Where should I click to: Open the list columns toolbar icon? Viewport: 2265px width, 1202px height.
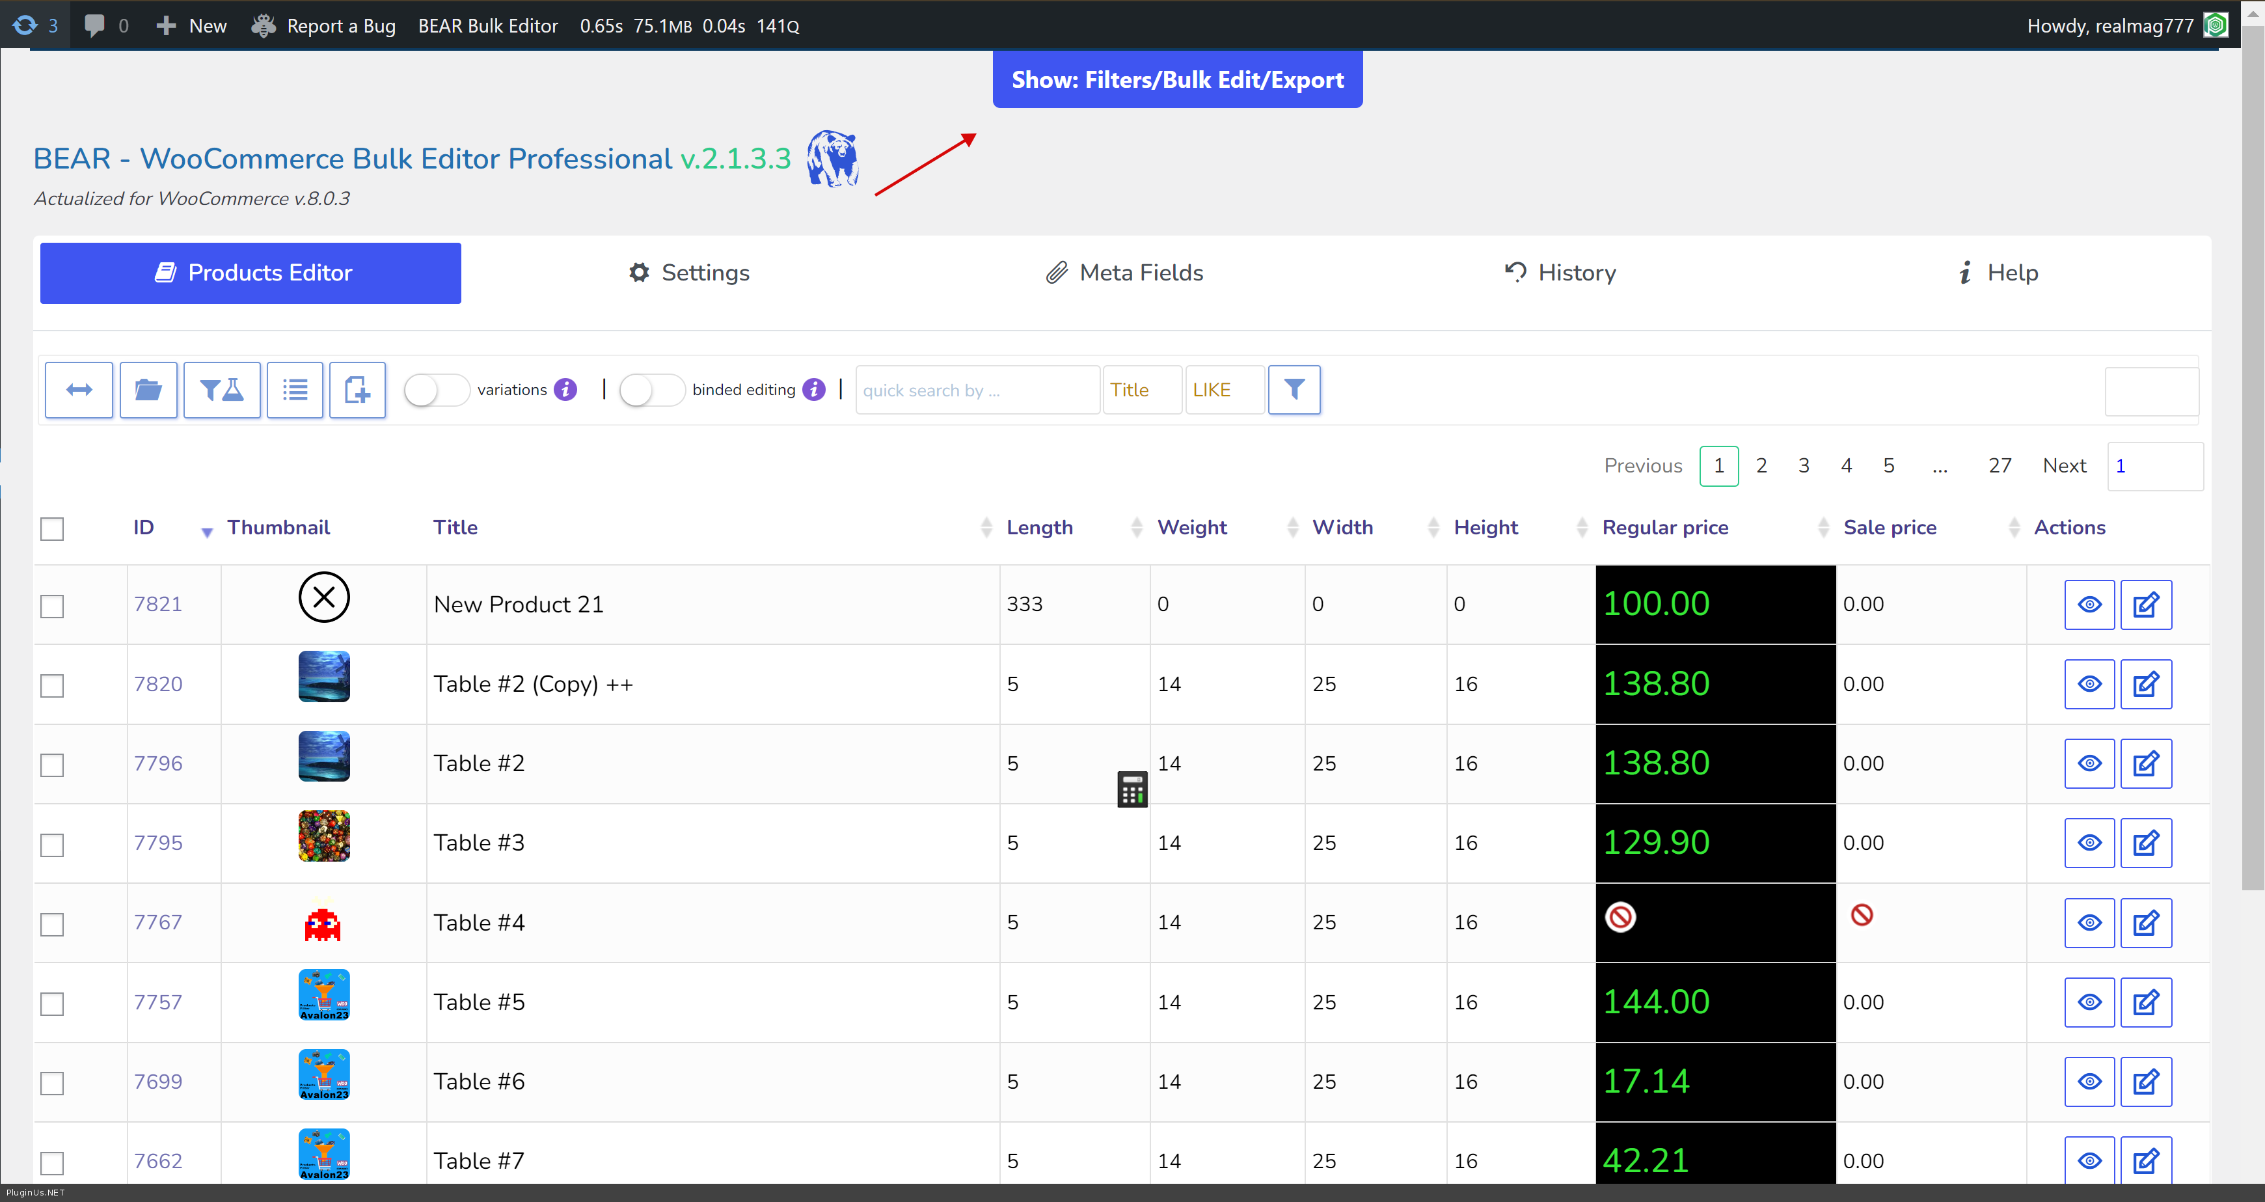pos(295,390)
